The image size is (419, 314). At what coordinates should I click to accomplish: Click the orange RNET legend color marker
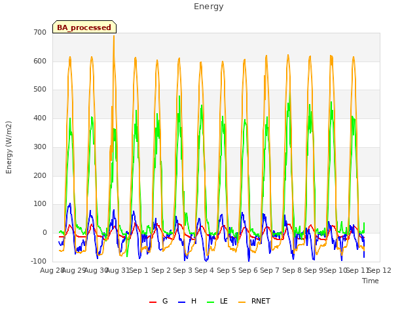242,302
